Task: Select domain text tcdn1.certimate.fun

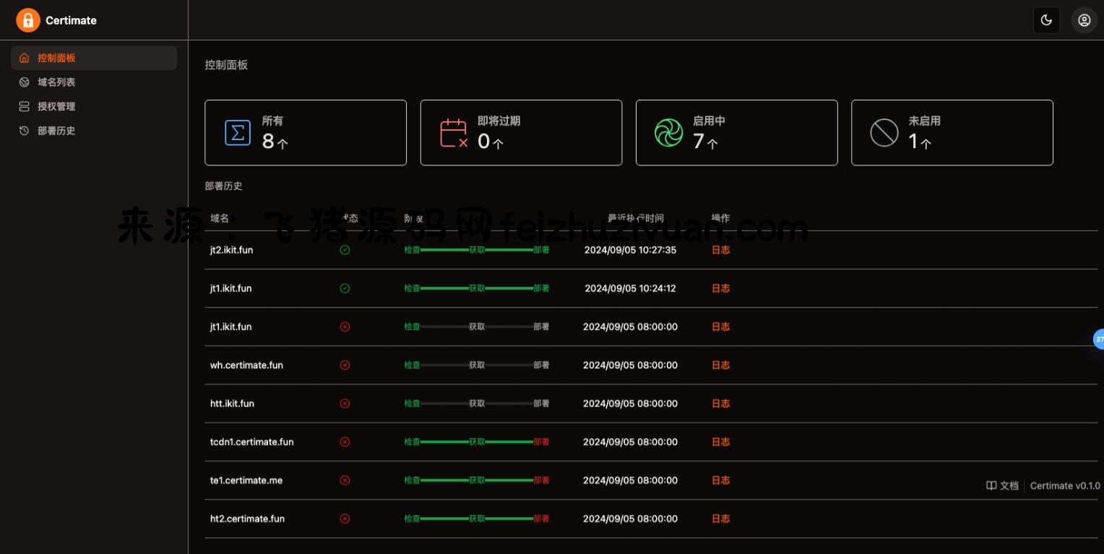Action: [x=251, y=441]
